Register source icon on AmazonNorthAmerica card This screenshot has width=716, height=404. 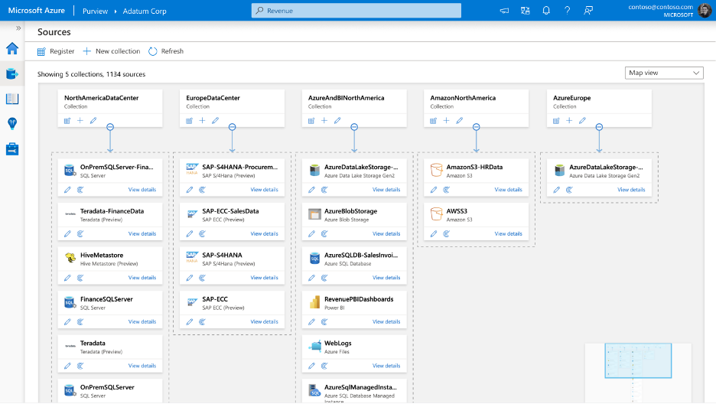pos(433,121)
